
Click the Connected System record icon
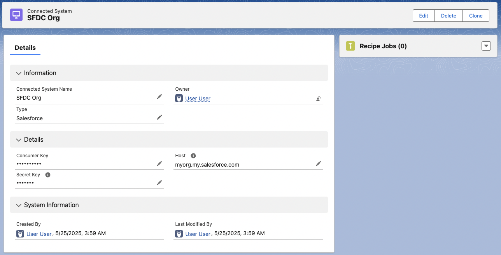[16, 16]
